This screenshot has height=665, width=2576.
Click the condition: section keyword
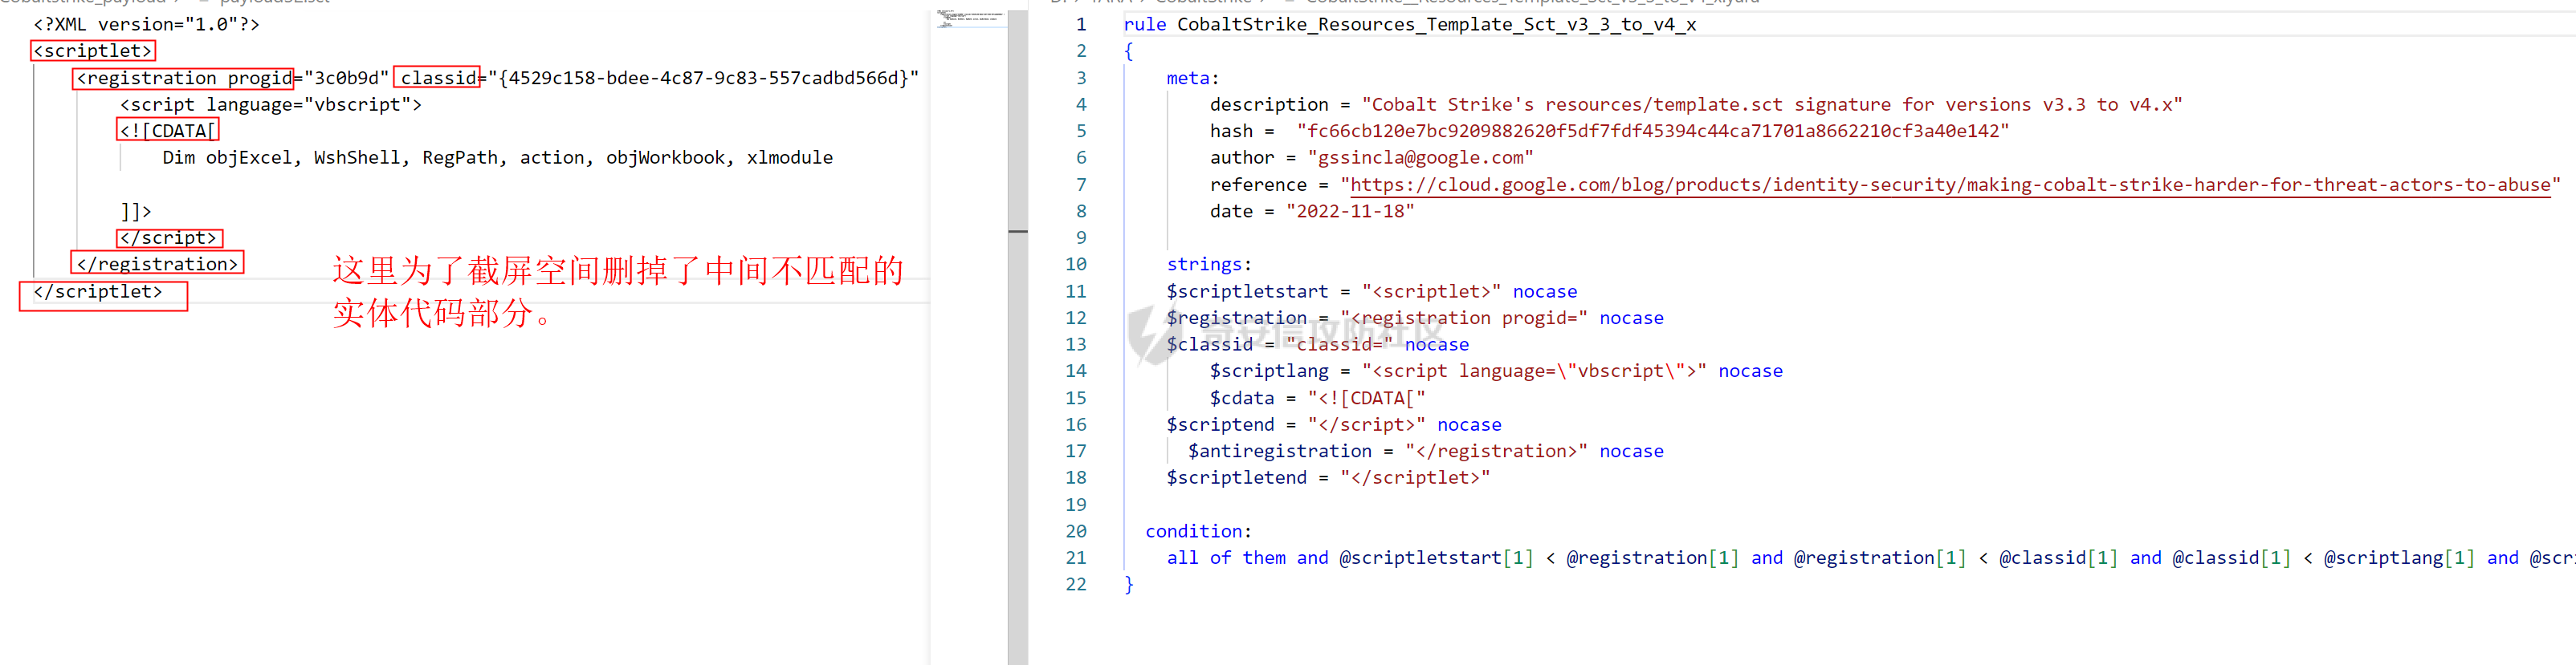click(x=1198, y=531)
